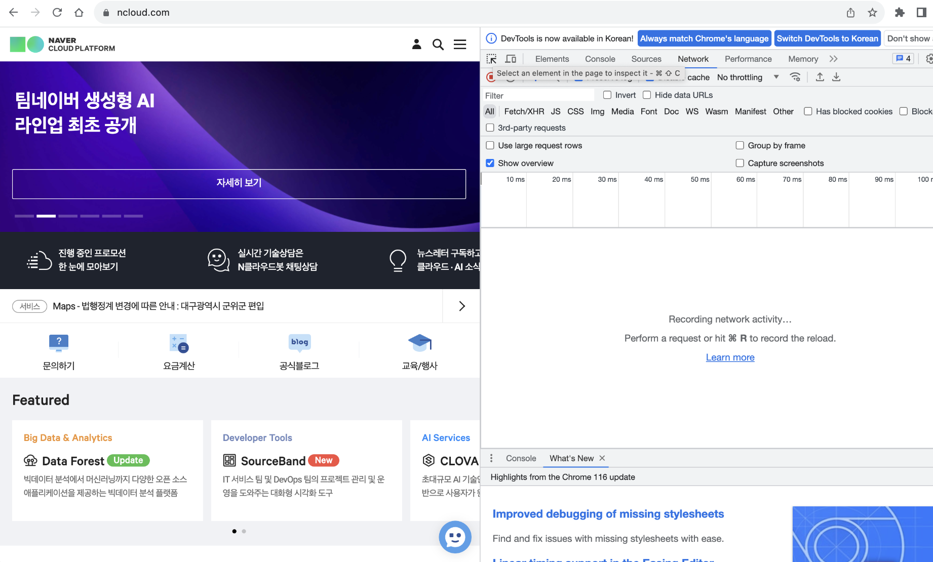Click Switch DevTools to Korean button
The height and width of the screenshot is (562, 933).
(827, 38)
